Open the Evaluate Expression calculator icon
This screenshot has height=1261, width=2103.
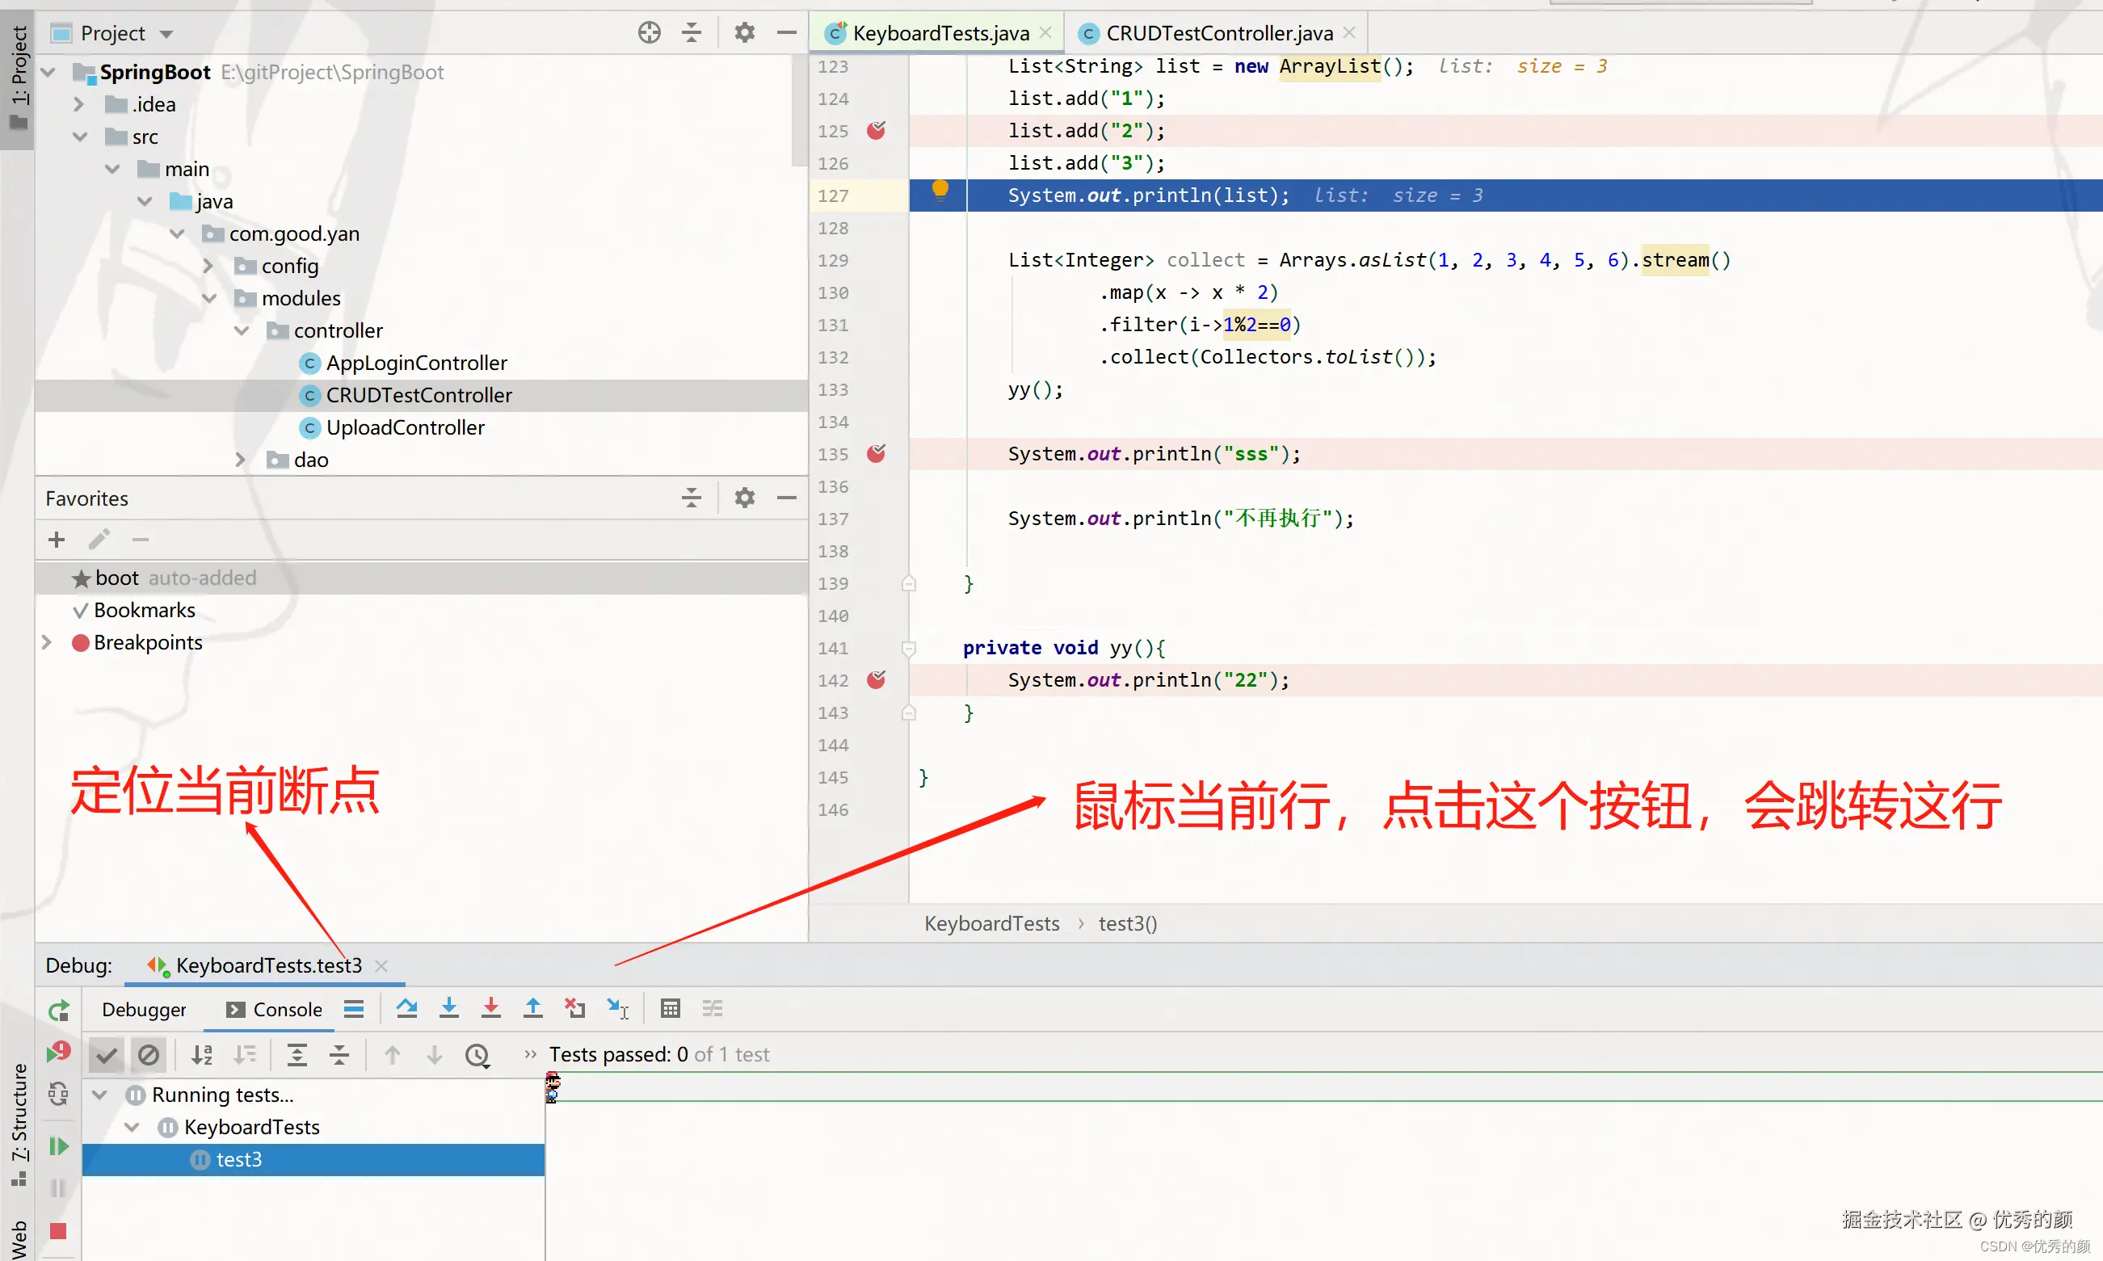pos(670,1009)
